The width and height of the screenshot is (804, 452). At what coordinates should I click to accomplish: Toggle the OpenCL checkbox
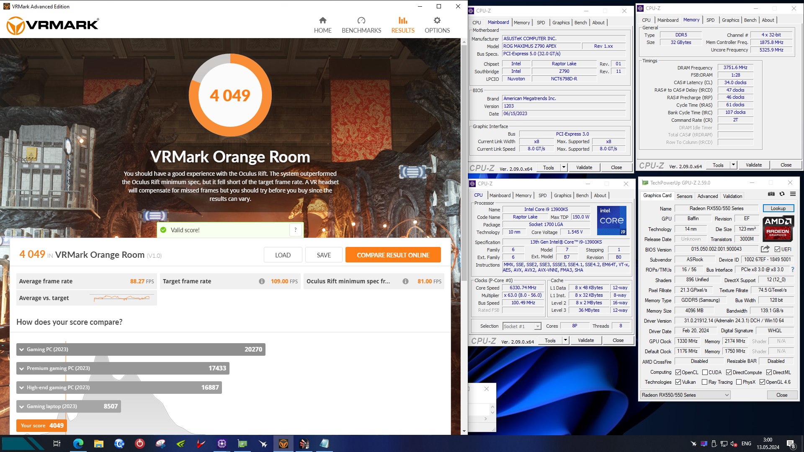(x=678, y=372)
